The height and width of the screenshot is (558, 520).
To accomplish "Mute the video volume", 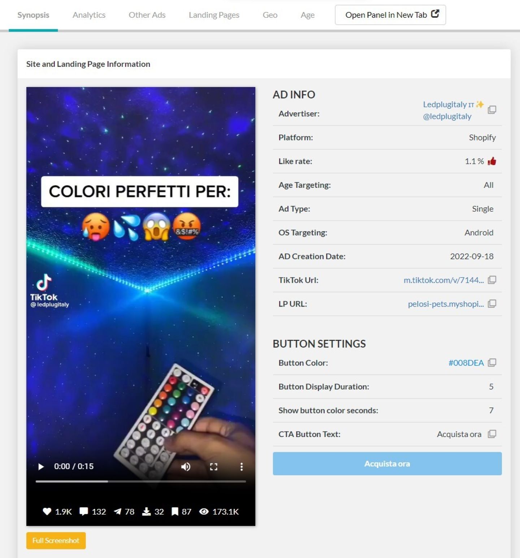I will pyautogui.click(x=186, y=467).
